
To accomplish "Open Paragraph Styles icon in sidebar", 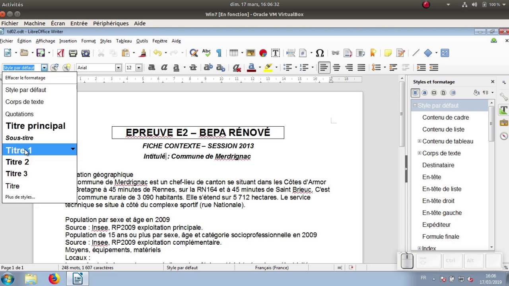I will pyautogui.click(x=415, y=93).
